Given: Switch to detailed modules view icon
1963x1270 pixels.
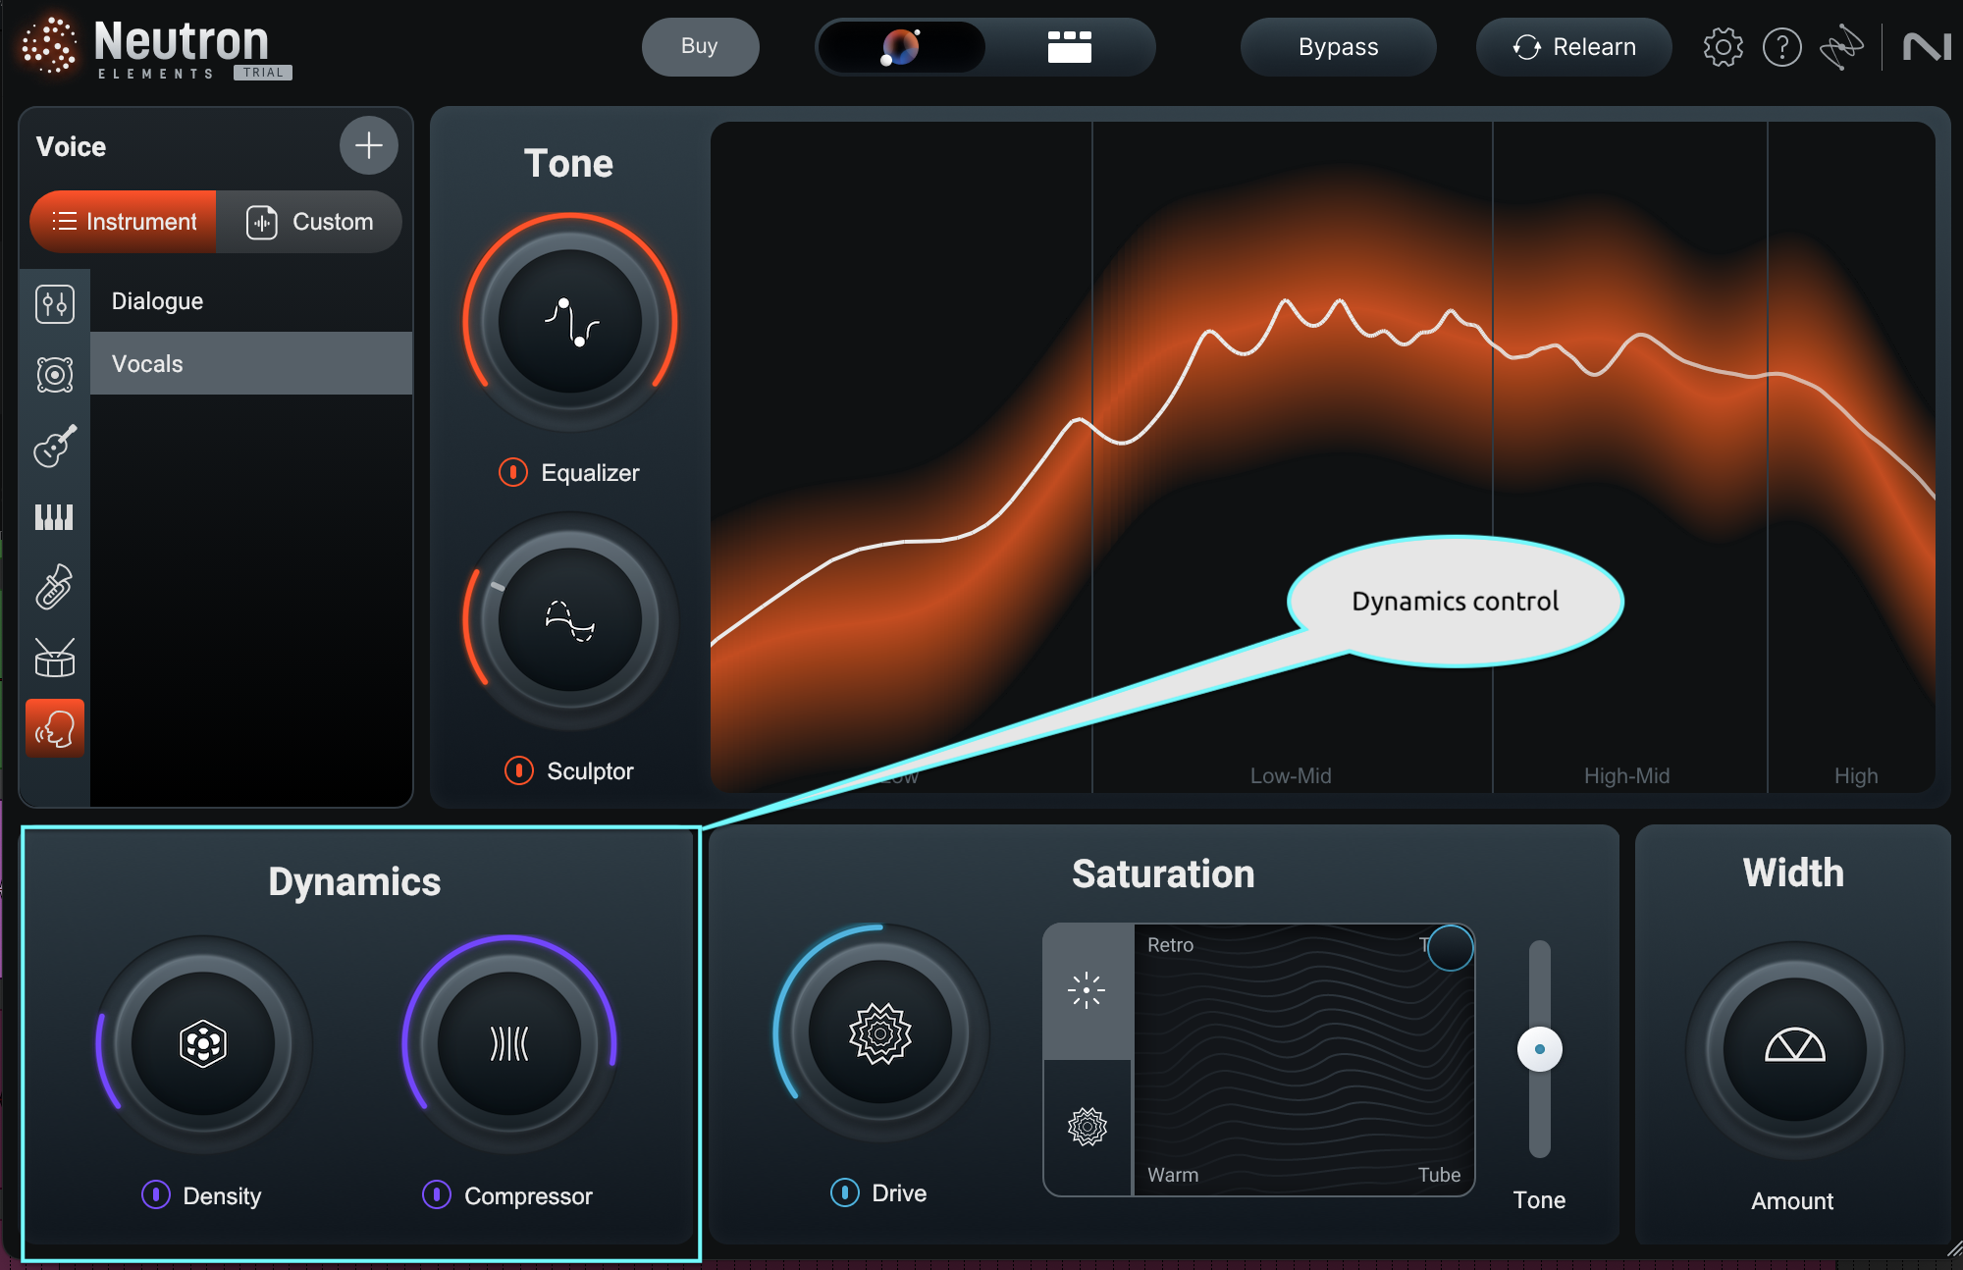Looking at the screenshot, I should (1069, 47).
